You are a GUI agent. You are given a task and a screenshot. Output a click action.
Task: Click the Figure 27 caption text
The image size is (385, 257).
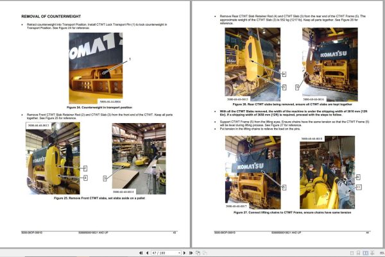tap(292, 212)
